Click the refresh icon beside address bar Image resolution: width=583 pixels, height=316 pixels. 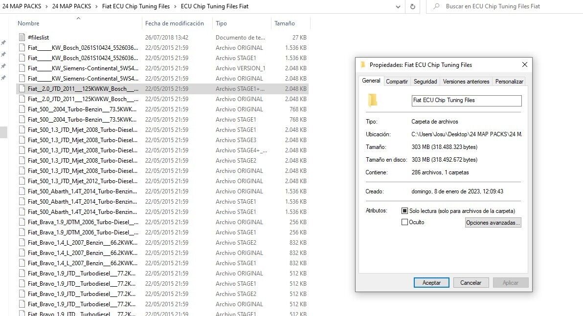[412, 6]
